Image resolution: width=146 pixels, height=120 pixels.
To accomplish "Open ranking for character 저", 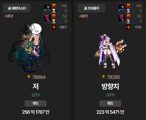I will (36, 103).
